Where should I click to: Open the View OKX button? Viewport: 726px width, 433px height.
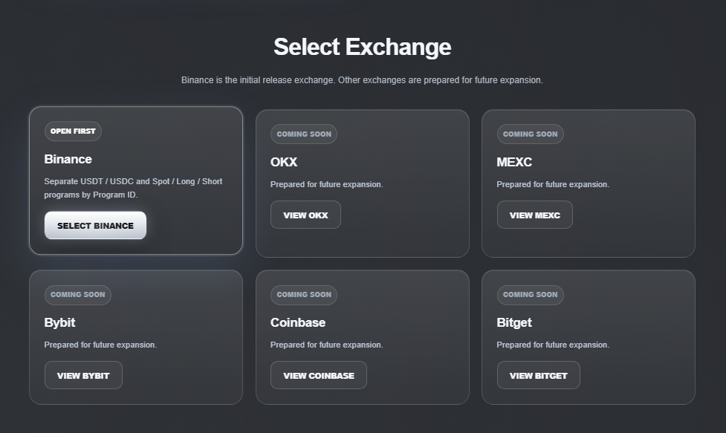click(x=305, y=215)
